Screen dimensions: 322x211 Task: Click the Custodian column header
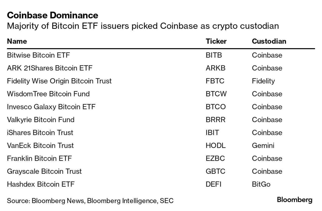point(269,41)
